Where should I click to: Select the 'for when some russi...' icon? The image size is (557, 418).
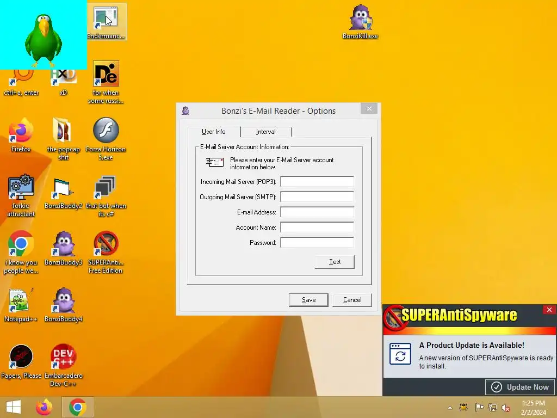106,83
